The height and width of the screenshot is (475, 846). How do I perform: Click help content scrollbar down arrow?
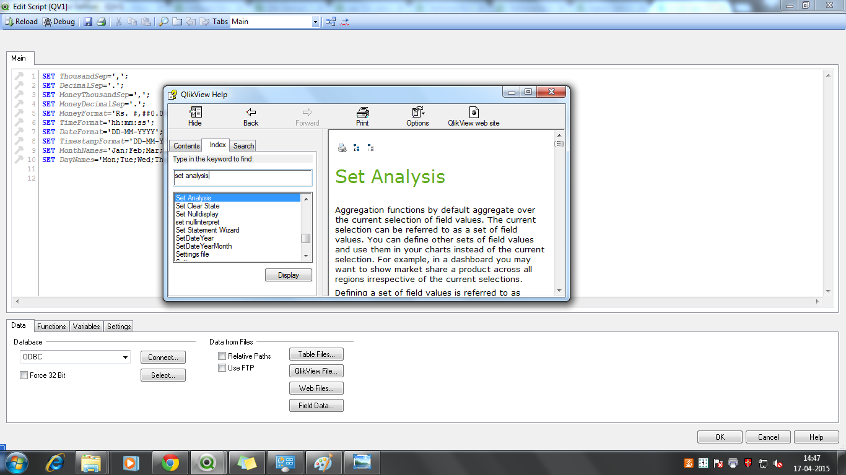coord(559,290)
